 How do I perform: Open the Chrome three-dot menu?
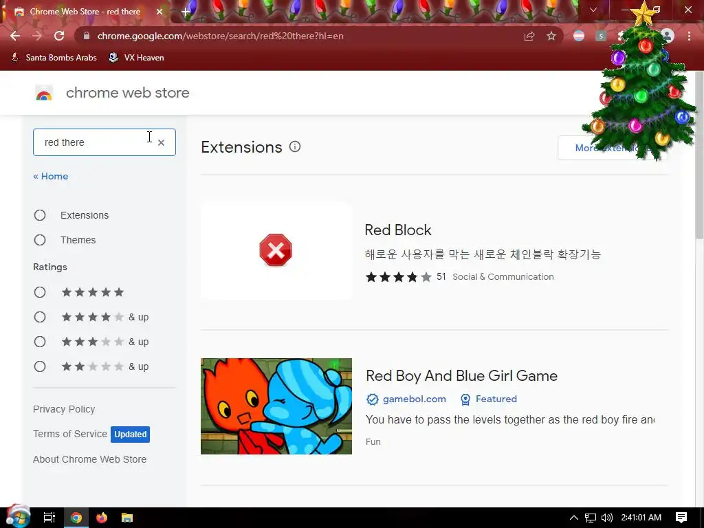coord(689,36)
